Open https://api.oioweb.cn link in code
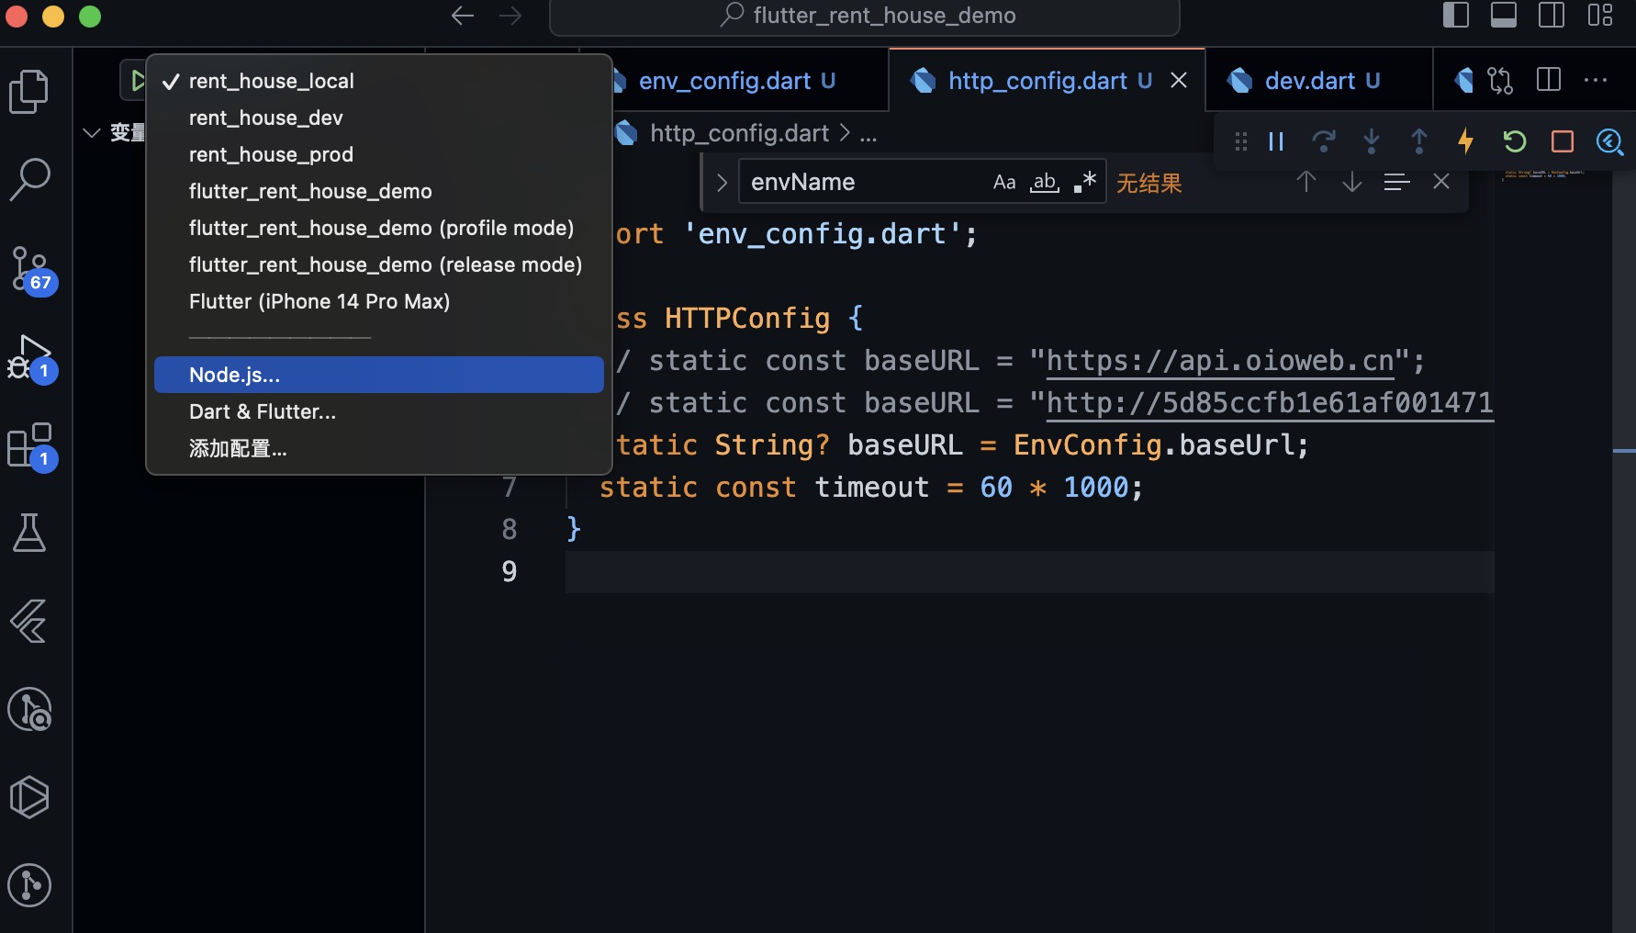The image size is (1636, 933). click(1220, 361)
